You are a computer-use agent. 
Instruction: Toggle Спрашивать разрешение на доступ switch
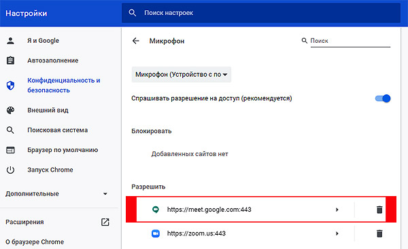(383, 98)
